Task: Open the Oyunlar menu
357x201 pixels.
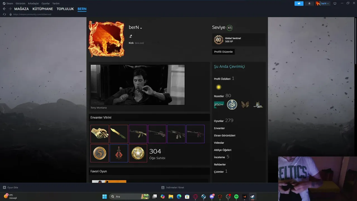Action: click(45, 3)
